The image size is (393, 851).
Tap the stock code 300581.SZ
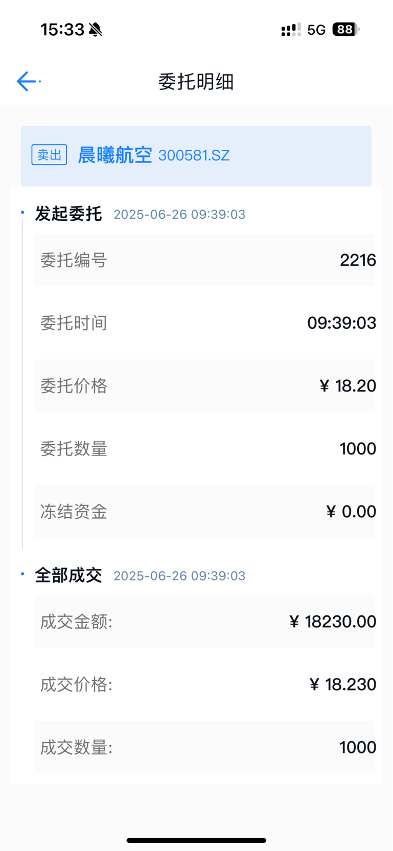click(194, 155)
